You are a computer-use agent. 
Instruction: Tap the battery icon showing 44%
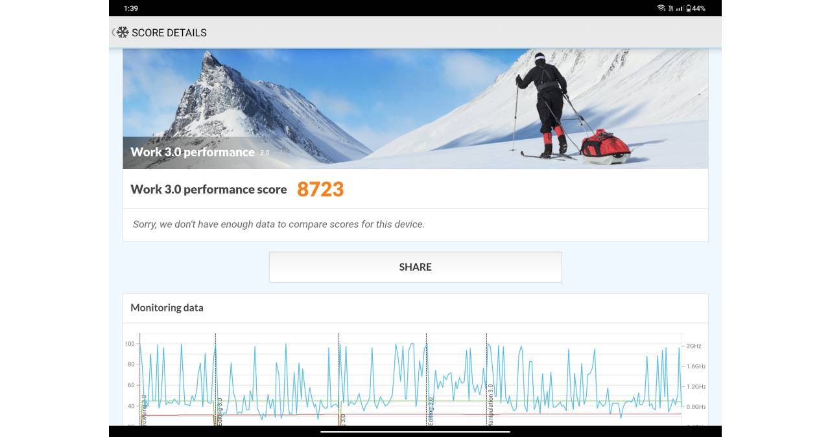coord(689,8)
